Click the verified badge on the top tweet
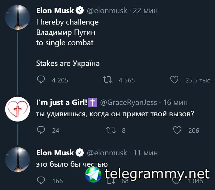215x190 pixels. coord(80,11)
